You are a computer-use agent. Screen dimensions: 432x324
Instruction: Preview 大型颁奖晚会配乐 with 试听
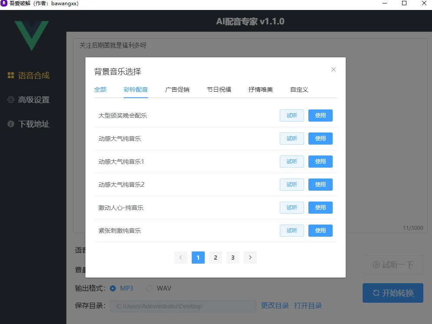pos(292,116)
